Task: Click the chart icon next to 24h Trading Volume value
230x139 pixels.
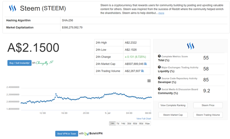Action: click(142, 71)
